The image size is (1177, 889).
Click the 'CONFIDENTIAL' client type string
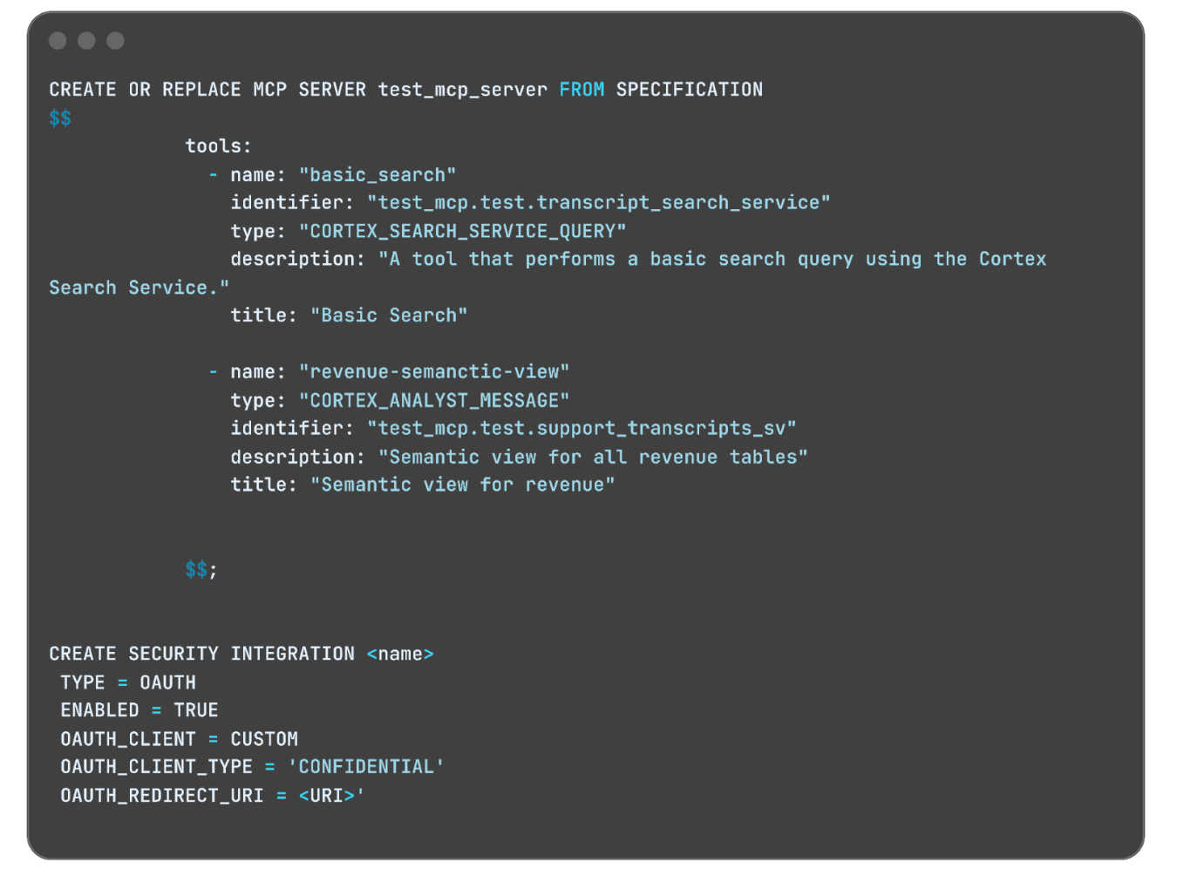pos(366,767)
